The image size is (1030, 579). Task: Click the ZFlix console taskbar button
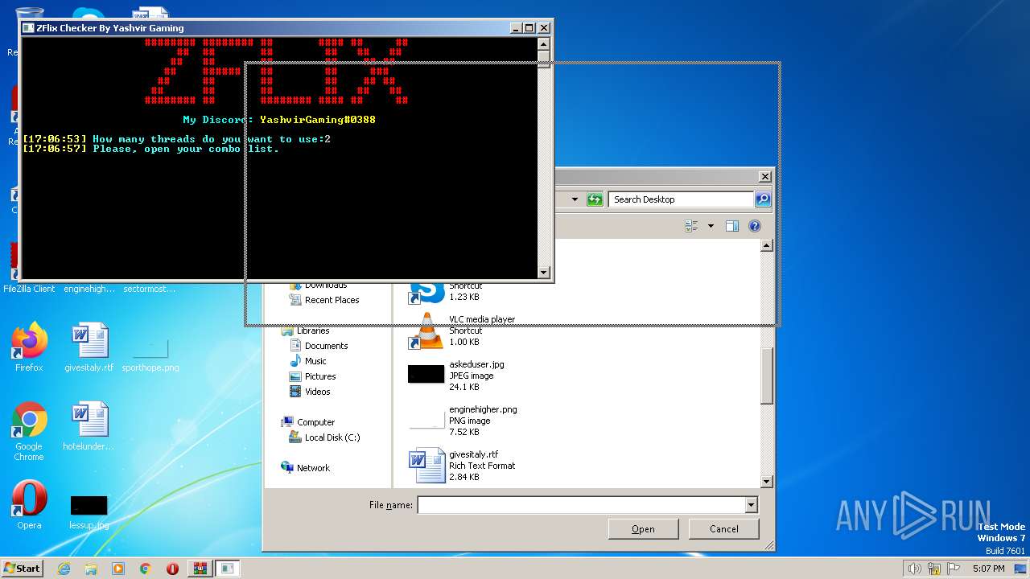(228, 569)
